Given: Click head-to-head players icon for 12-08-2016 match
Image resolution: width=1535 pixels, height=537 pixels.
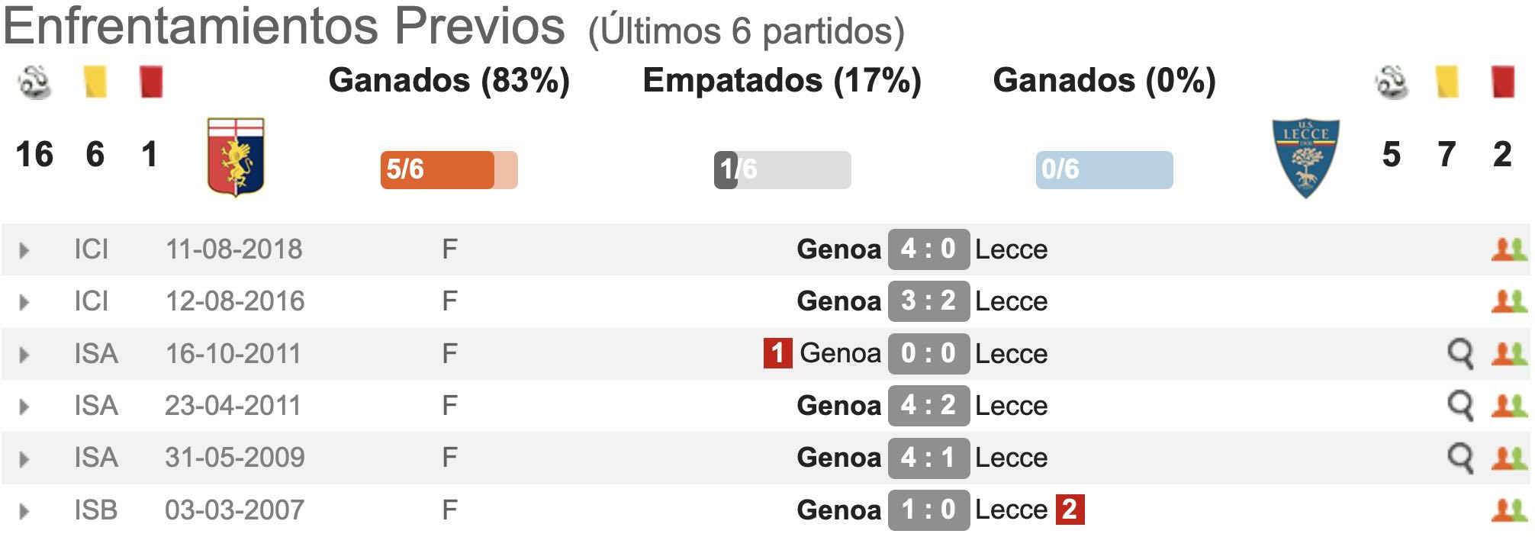Looking at the screenshot, I should coord(1509,301).
